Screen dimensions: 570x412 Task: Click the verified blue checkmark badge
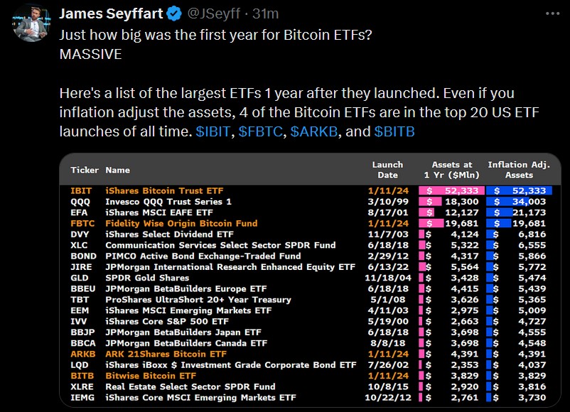174,13
